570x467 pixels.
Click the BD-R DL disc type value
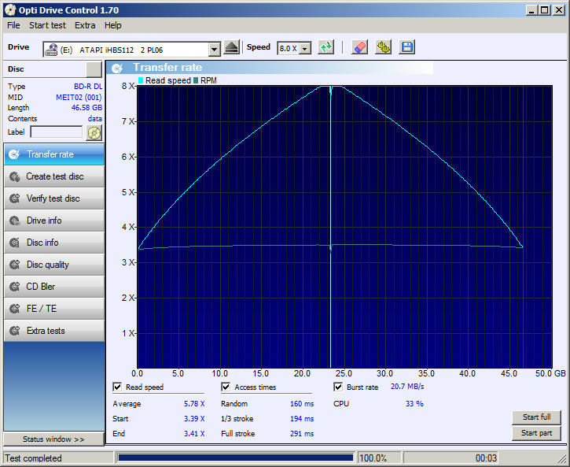88,87
